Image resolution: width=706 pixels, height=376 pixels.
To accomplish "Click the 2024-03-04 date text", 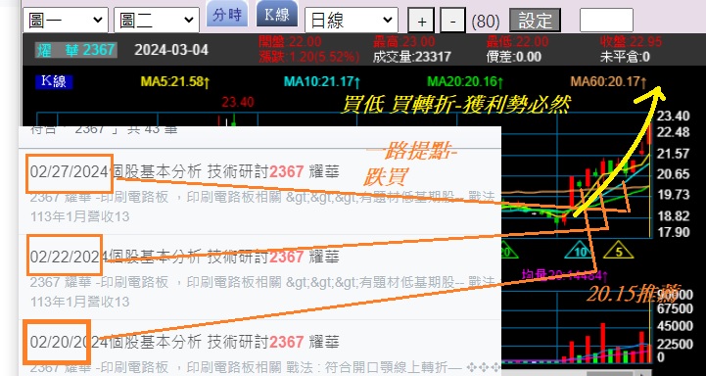I will coord(171,50).
